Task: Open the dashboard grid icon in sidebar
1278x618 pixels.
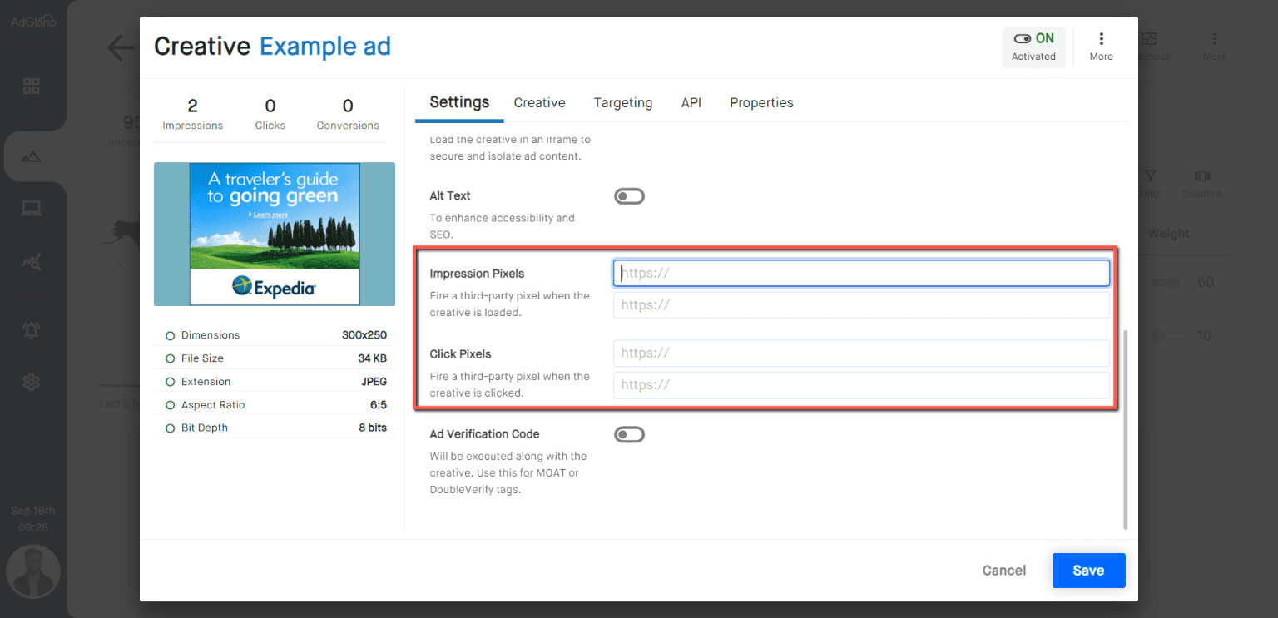Action: pos(32,87)
